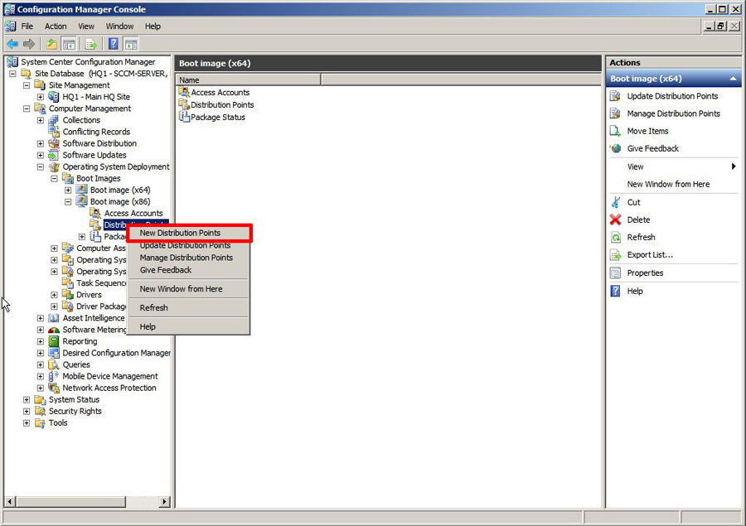Click the Up one level toolbar icon
The width and height of the screenshot is (746, 526).
click(51, 44)
